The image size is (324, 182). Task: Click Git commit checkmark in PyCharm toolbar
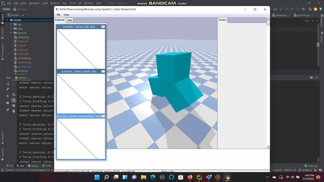[287, 9]
